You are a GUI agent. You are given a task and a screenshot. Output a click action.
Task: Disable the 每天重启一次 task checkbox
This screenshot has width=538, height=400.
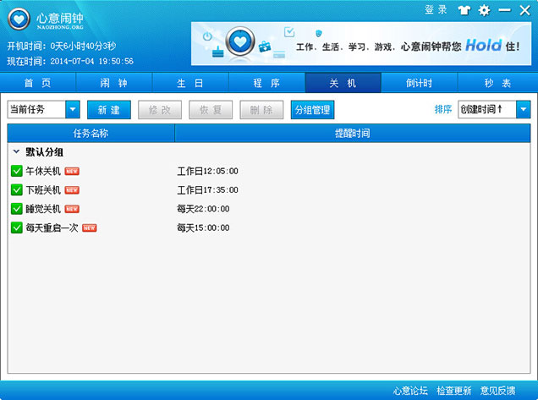tap(16, 227)
